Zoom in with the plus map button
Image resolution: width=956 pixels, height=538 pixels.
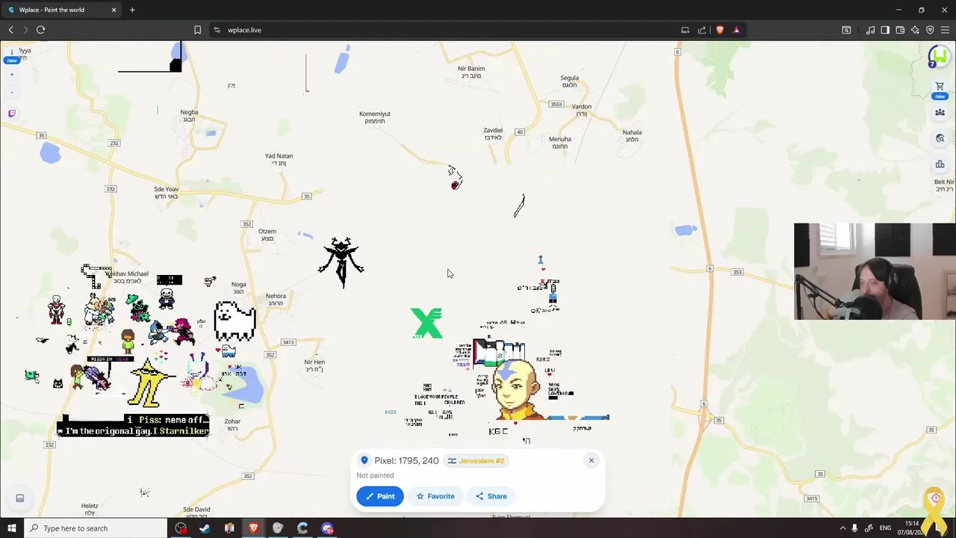[12, 75]
